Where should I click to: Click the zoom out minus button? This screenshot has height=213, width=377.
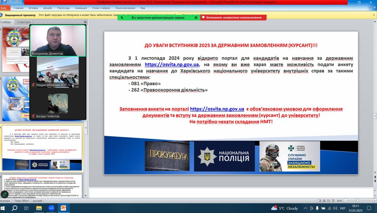346,200
